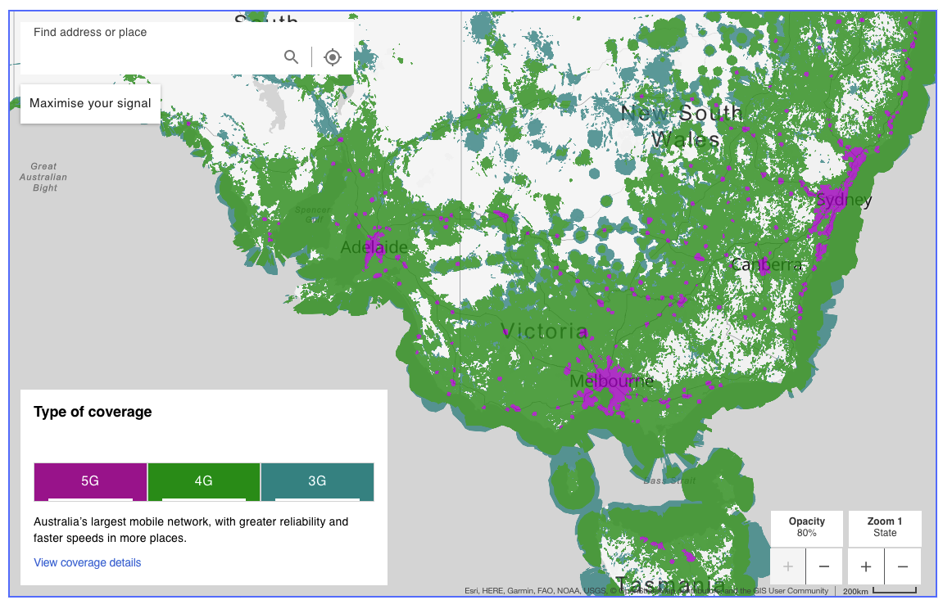The width and height of the screenshot is (952, 609).
Task: Zoom in with the Zoom plus button
Action: [x=867, y=566]
